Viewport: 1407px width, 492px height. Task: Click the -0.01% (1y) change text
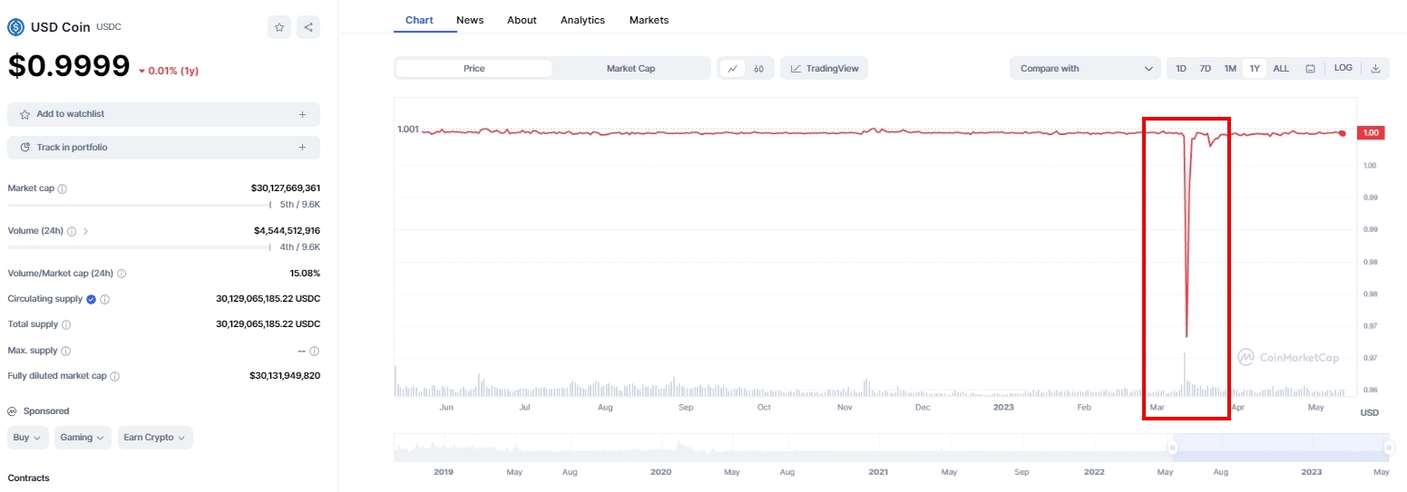pyautogui.click(x=169, y=71)
